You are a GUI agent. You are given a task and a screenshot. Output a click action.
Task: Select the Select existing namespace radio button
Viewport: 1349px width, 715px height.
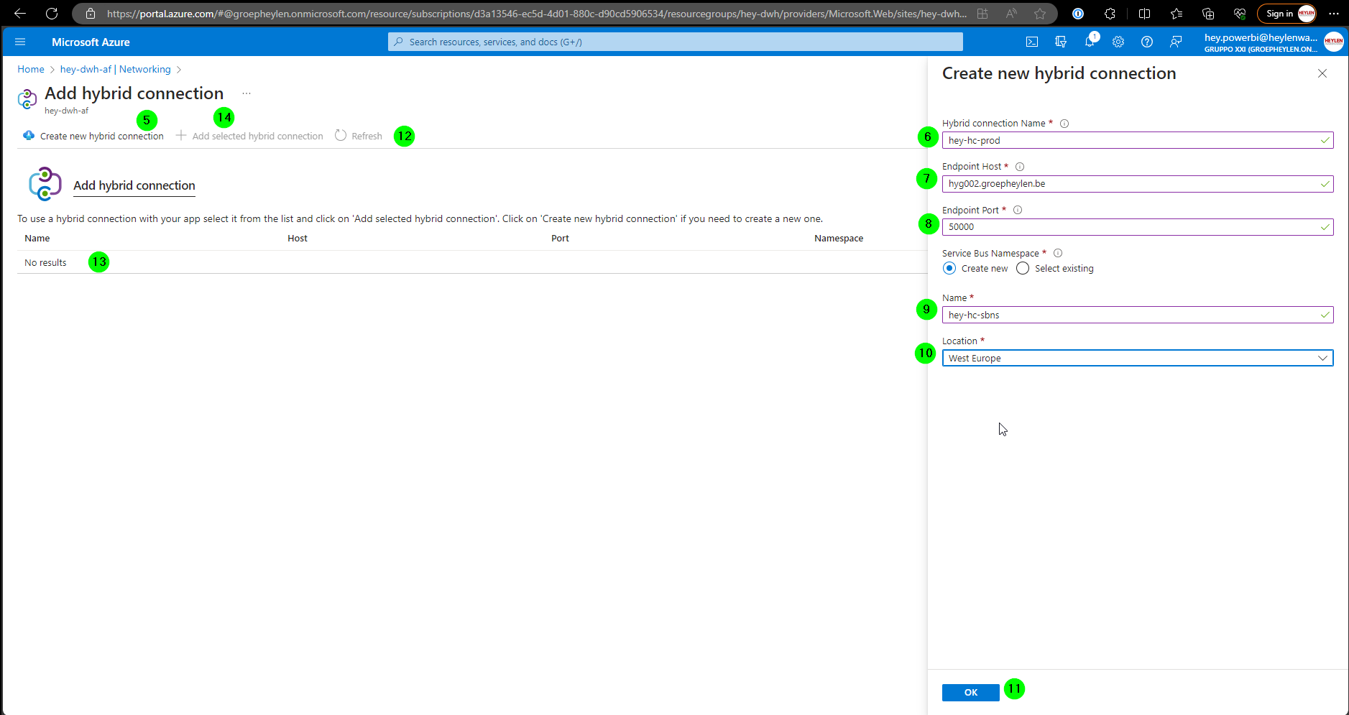[1023, 268]
